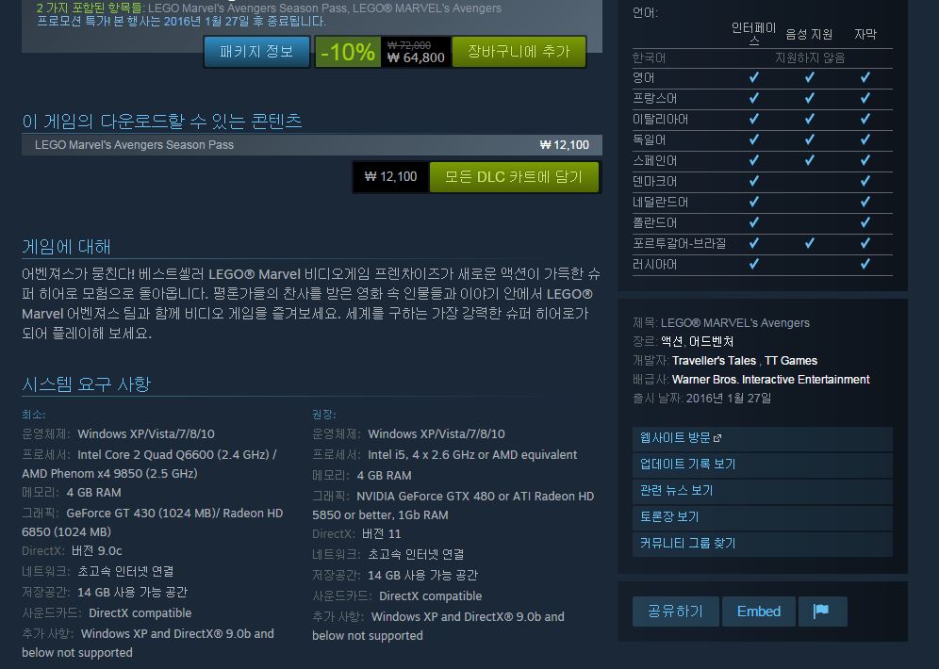Click the 자막 column header
The height and width of the screenshot is (669, 939).
tap(865, 34)
